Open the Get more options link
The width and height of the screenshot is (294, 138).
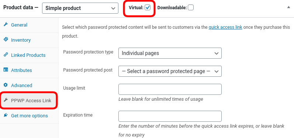(x=30, y=116)
